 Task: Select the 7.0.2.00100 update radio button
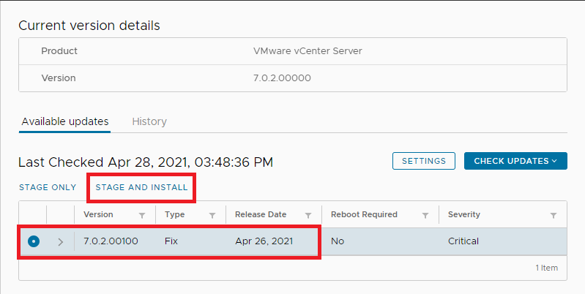coord(34,241)
